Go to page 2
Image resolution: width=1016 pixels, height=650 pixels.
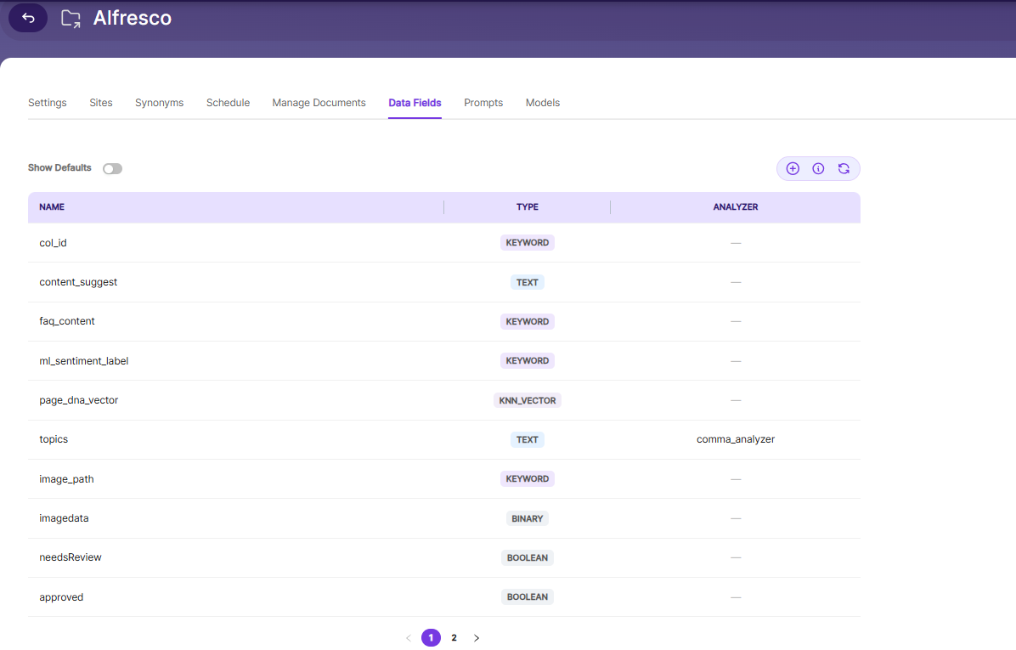(454, 638)
